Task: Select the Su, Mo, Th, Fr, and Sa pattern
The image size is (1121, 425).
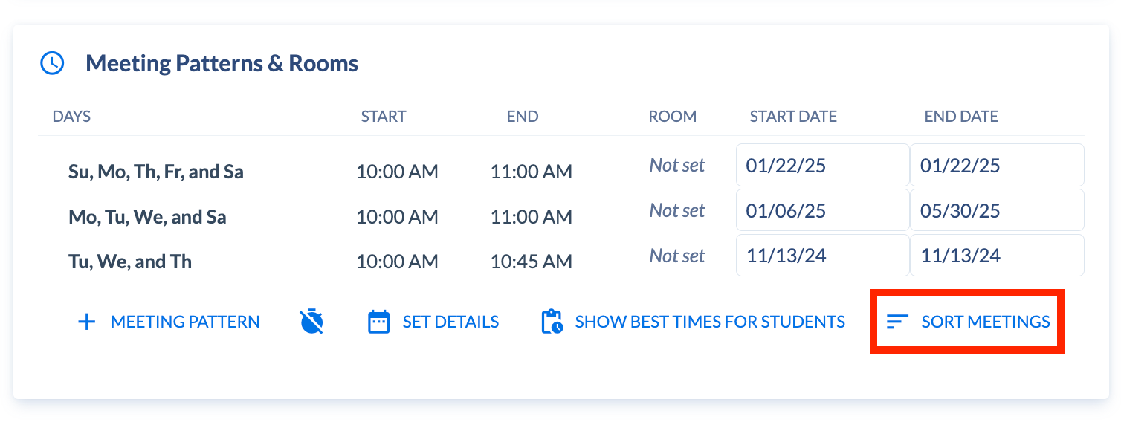Action: [x=156, y=172]
